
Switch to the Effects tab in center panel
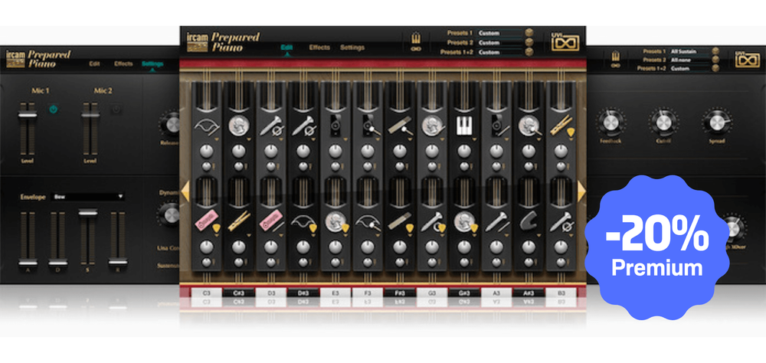coord(319,47)
